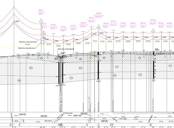Click the triangle symbol under label №3/4
Screen dimensions: 174x128
pos(41,20)
